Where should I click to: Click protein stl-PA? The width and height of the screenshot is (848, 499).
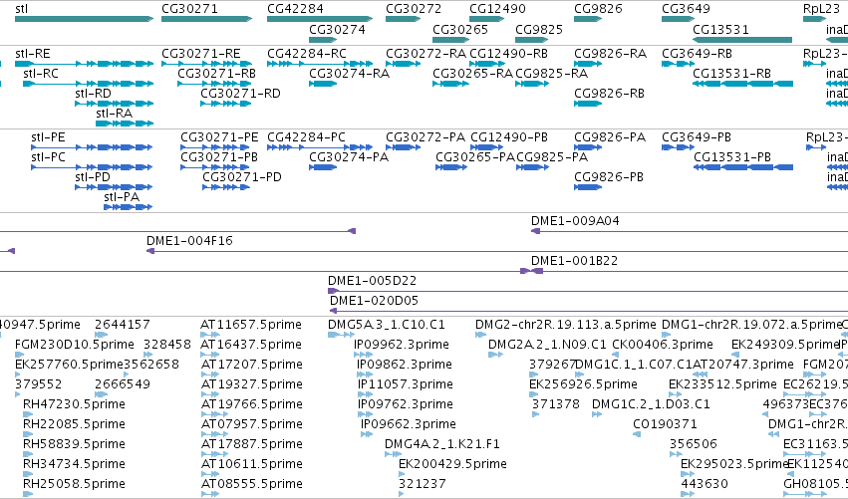[x=122, y=197]
